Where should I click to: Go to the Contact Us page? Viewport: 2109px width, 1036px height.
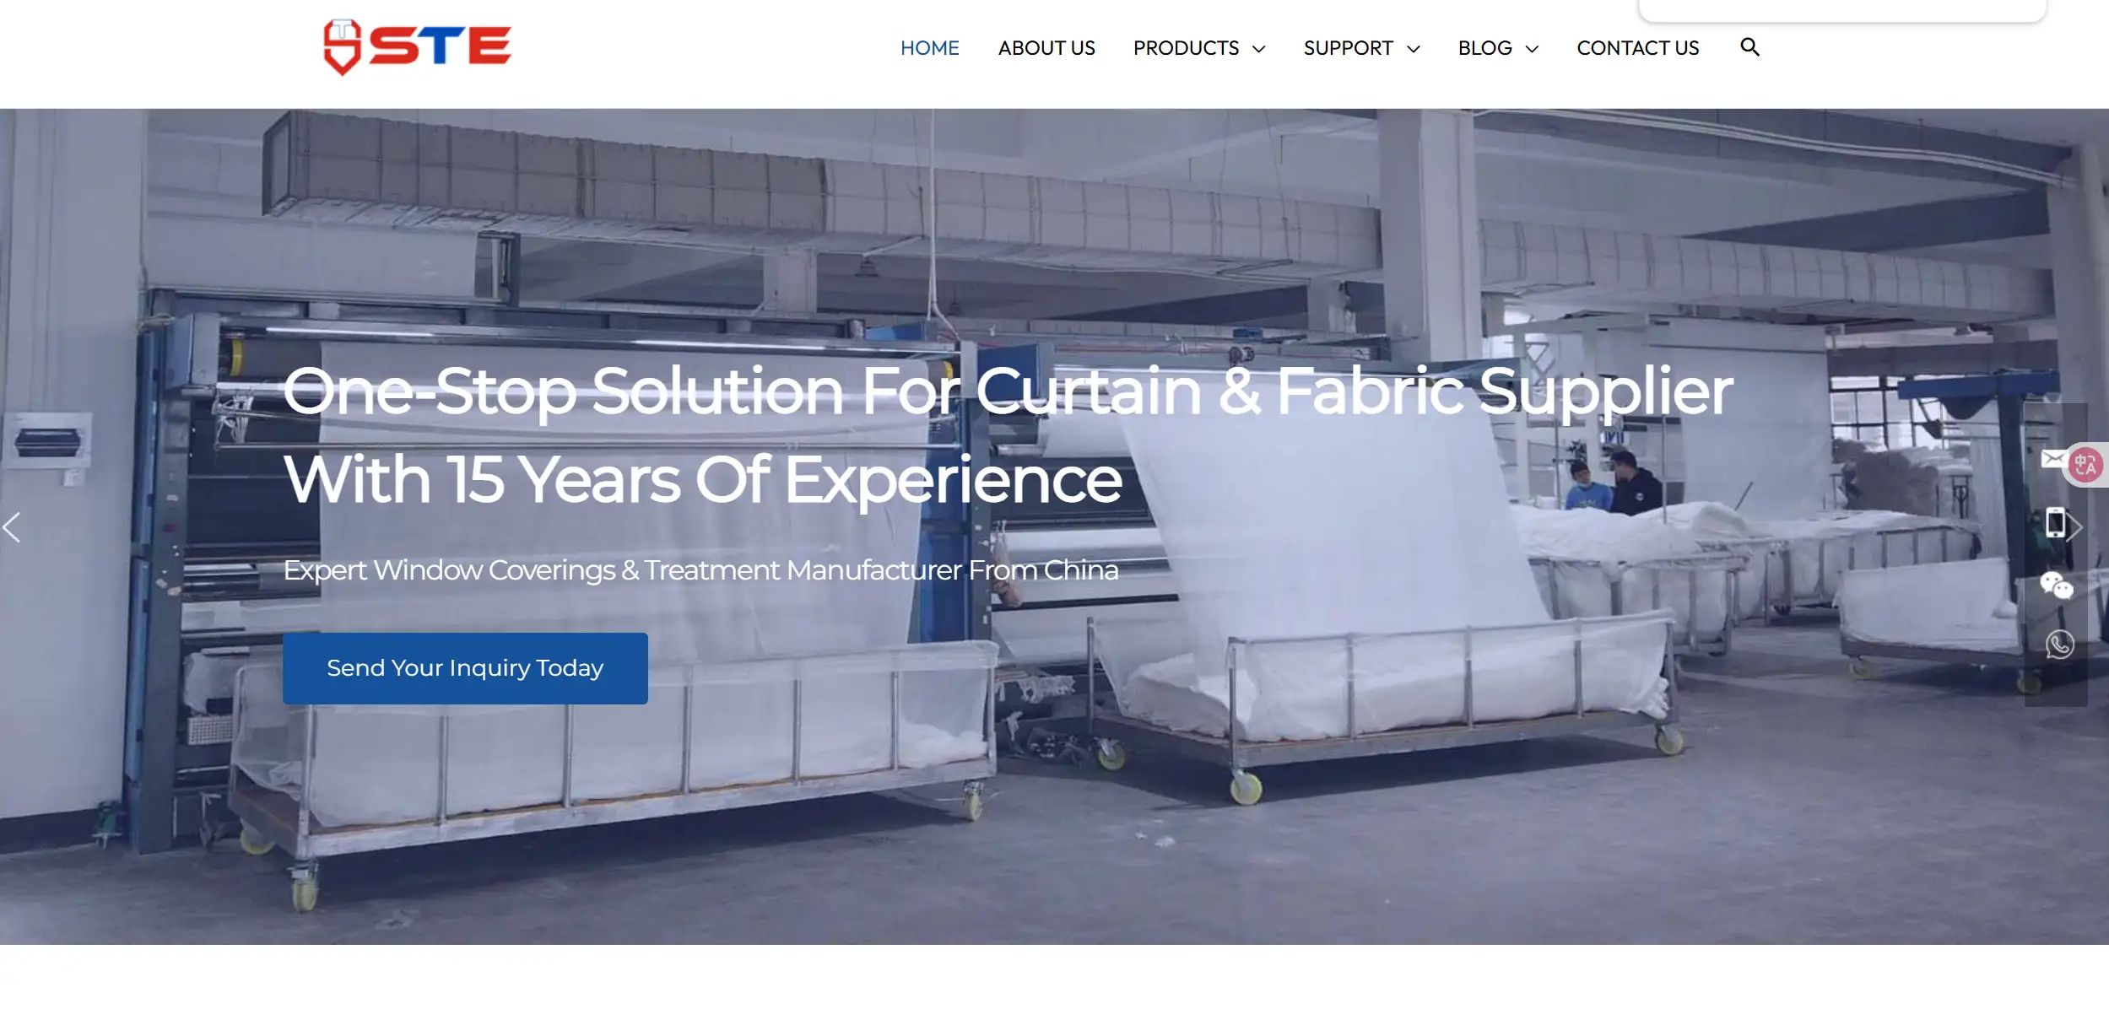pos(1637,48)
